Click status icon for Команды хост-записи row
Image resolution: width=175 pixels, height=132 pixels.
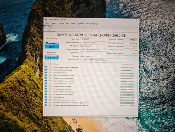(46, 89)
